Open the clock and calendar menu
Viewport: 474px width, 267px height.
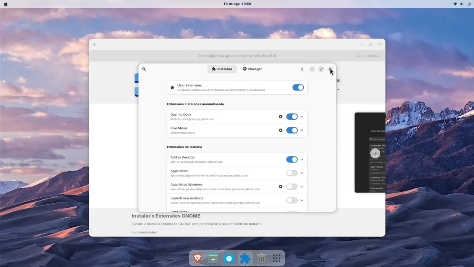coord(237,4)
